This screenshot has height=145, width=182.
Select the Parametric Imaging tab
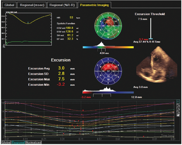94,5
